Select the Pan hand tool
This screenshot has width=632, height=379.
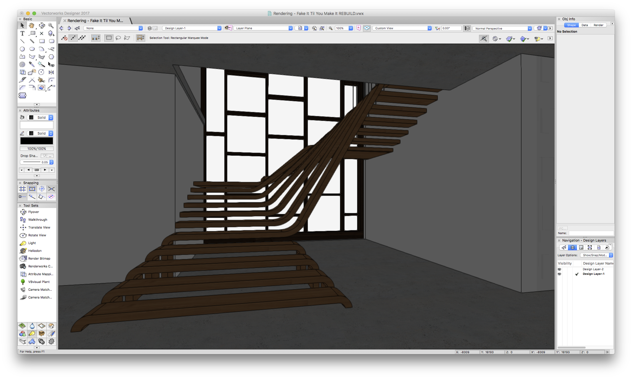32,25
